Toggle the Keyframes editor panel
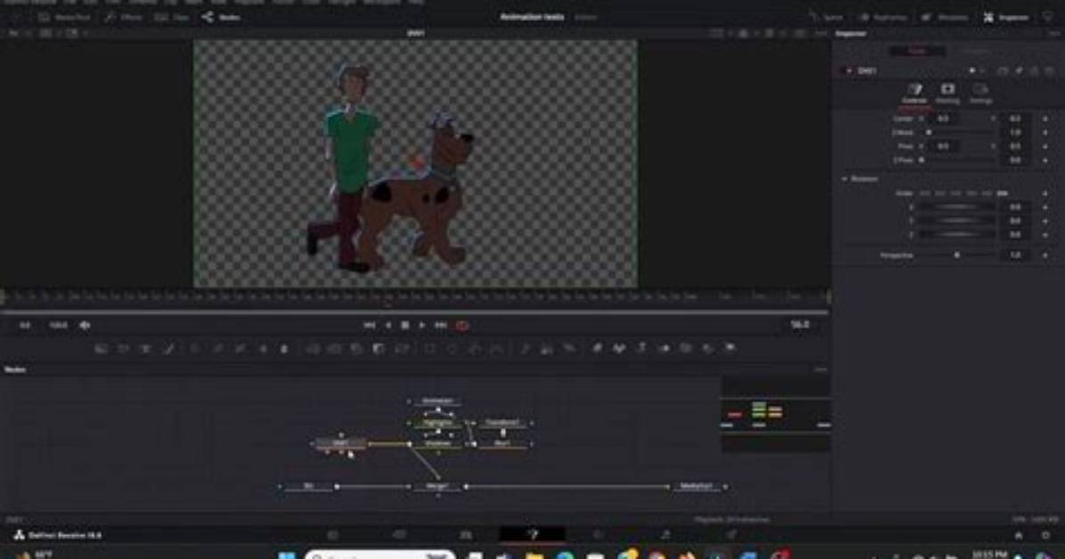The image size is (1065, 559). tap(883, 17)
